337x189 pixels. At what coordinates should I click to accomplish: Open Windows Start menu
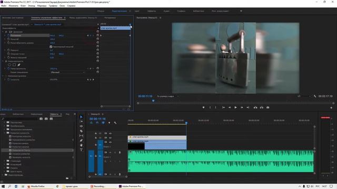[3, 186]
